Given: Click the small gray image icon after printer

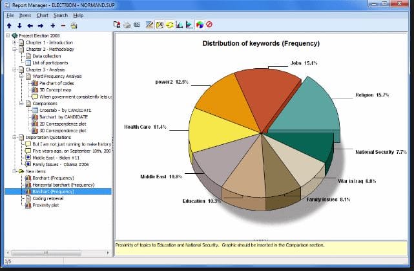Looking at the screenshot, I should tap(137, 24).
